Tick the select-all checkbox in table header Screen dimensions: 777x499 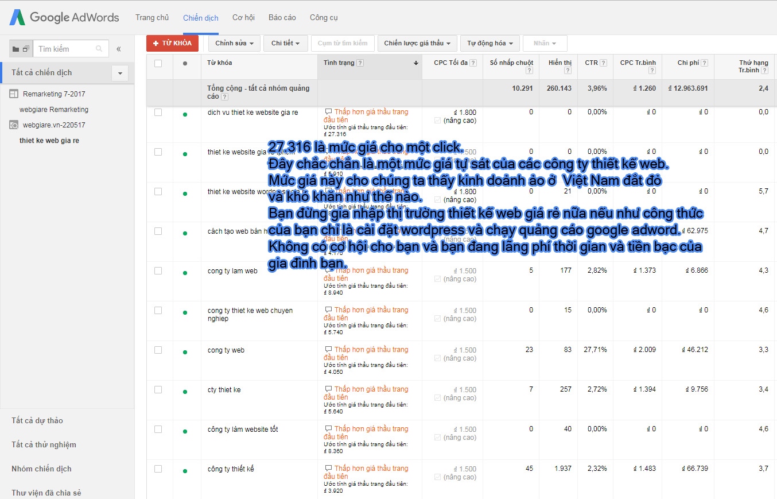pos(158,63)
